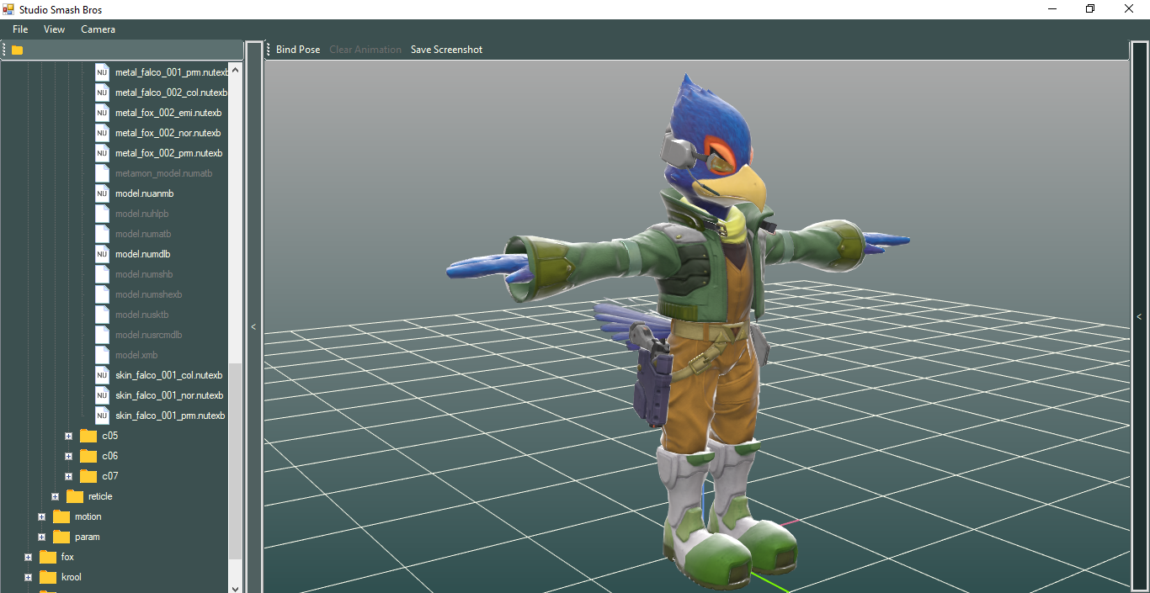Select the metal_falco_002_col.nutexb file name
1150x593 pixels.
tap(171, 93)
